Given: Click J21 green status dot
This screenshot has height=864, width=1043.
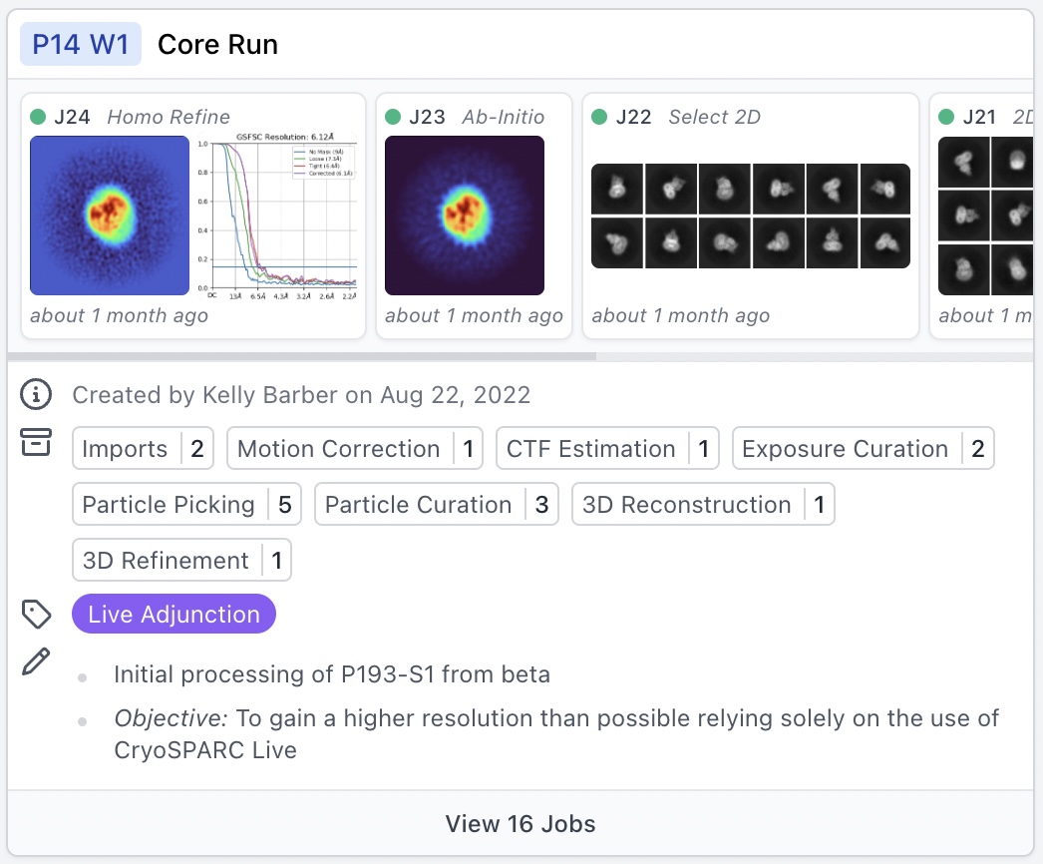Looking at the screenshot, I should (946, 117).
